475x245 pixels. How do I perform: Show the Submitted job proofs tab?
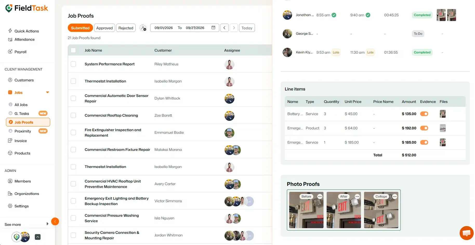point(80,28)
